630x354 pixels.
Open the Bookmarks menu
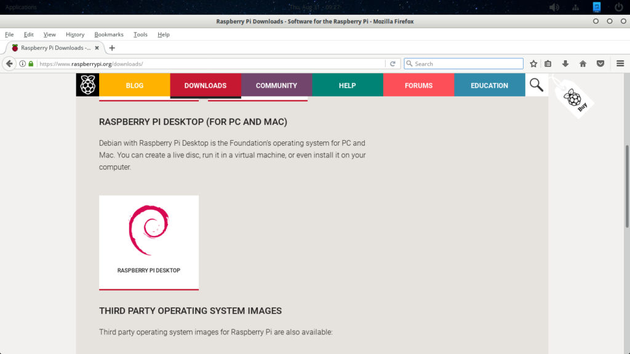tap(108, 34)
